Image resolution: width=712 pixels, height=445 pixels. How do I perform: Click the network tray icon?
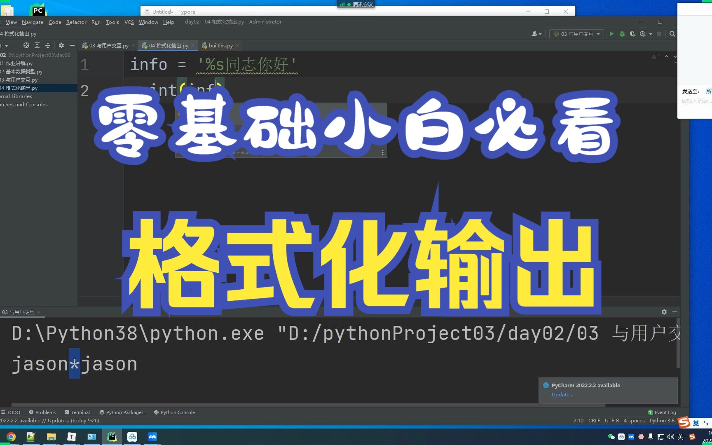pos(660,437)
